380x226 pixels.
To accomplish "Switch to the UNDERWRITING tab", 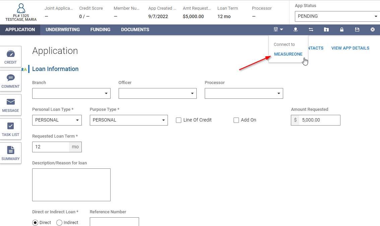I will [63, 29].
